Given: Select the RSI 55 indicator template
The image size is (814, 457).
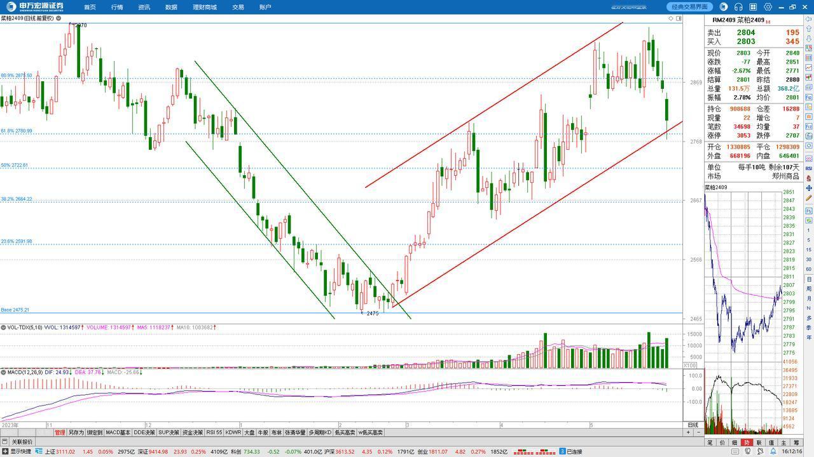Looking at the screenshot, I should point(214,432).
